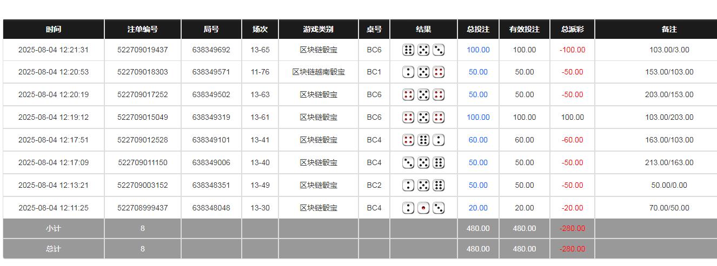Click the dice result for round 638349571
The image size is (717, 266).
423,72
